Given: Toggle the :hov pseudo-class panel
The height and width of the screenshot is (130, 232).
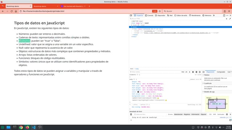Looking at the screenshot, I should (183, 72).
